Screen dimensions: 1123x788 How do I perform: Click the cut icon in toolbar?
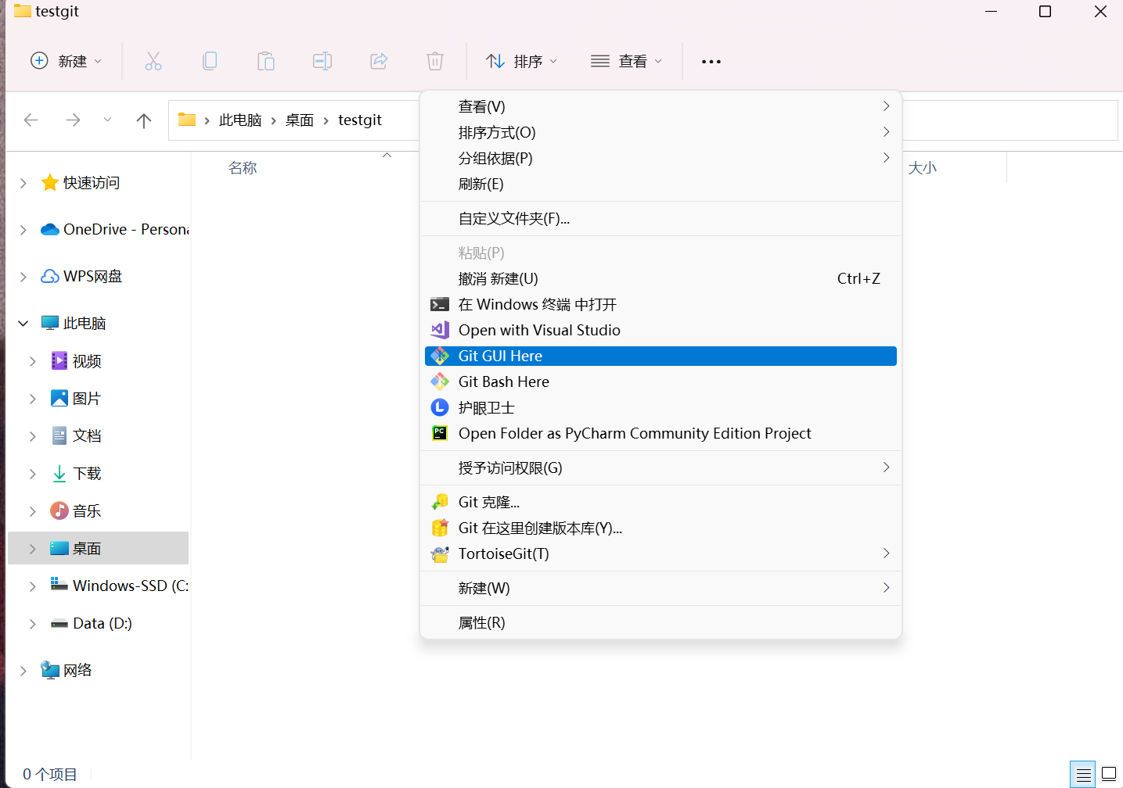[153, 60]
